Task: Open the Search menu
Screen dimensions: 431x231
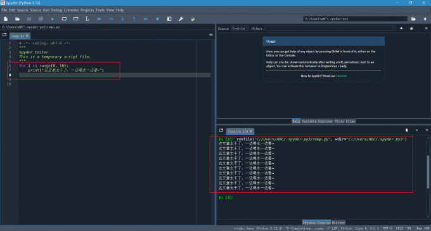Action: pos(23,10)
